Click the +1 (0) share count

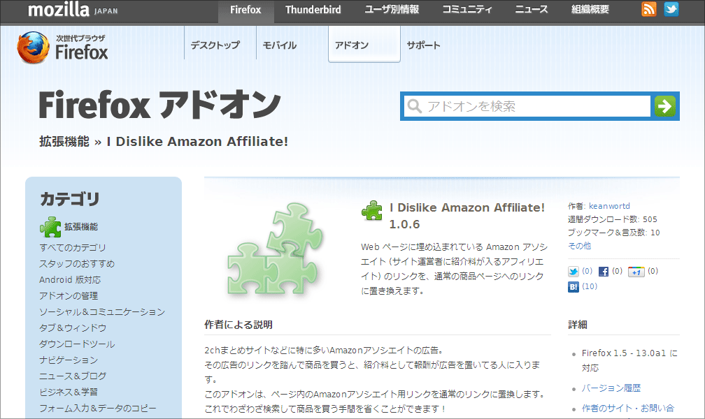coord(653,271)
